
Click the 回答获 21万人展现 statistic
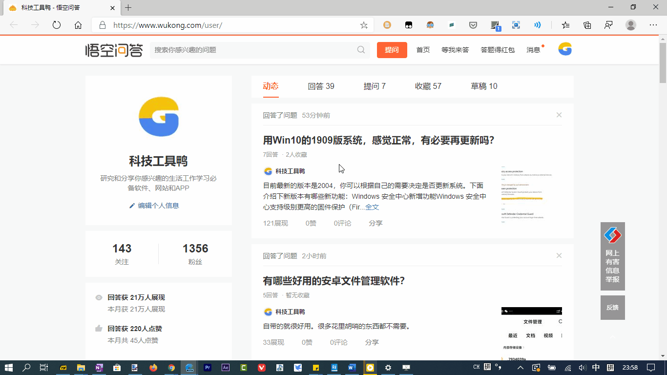pyautogui.click(x=136, y=297)
